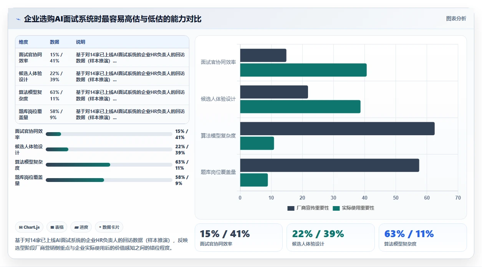Click the dark bar for 算法模型复杂度 in chart
Image resolution: width=482 pixels, height=267 pixels.
pyautogui.click(x=337, y=129)
